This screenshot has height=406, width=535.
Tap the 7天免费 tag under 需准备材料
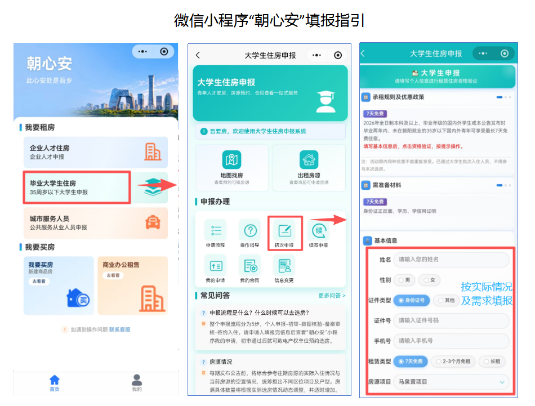point(374,202)
